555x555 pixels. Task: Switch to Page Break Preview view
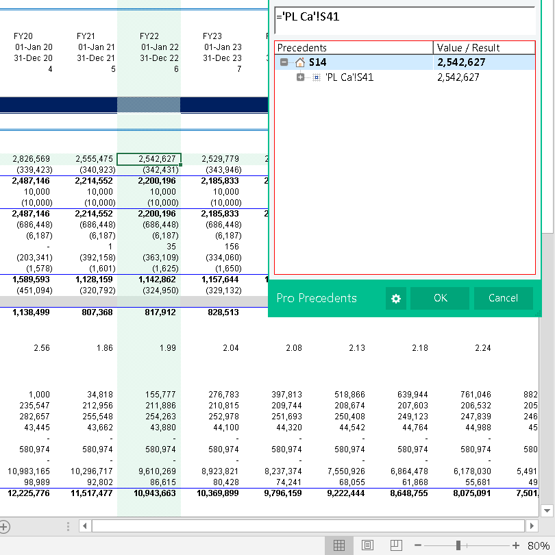pyautogui.click(x=395, y=545)
